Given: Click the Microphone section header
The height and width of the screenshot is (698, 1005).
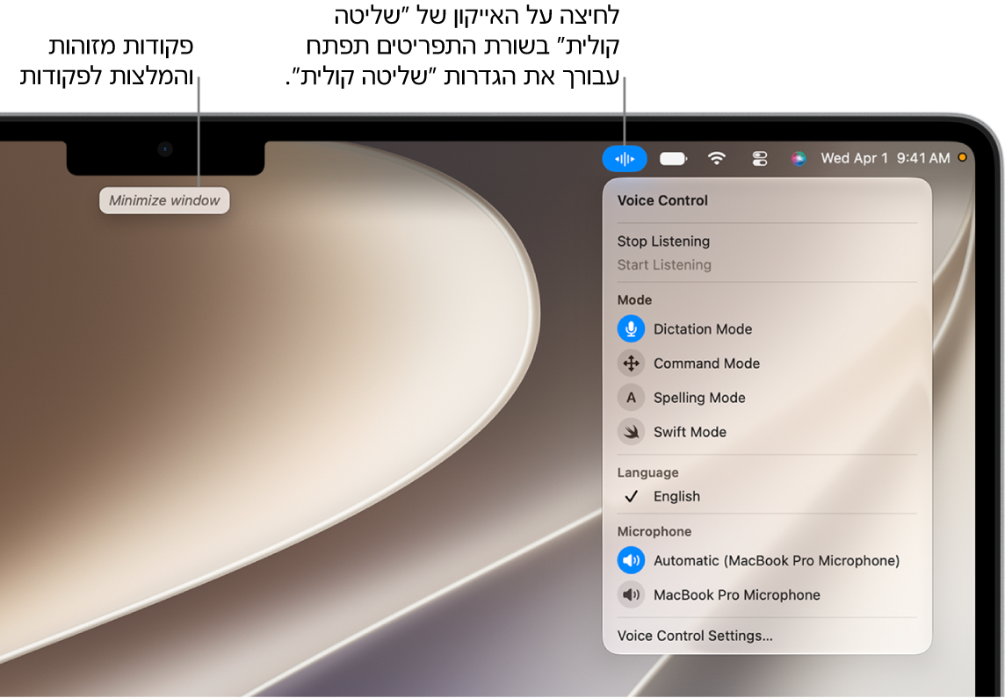Looking at the screenshot, I should click(654, 531).
